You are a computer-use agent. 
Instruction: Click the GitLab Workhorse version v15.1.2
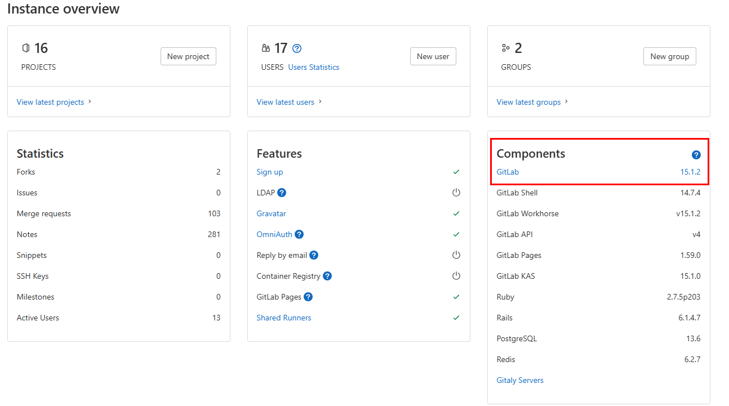tap(688, 213)
